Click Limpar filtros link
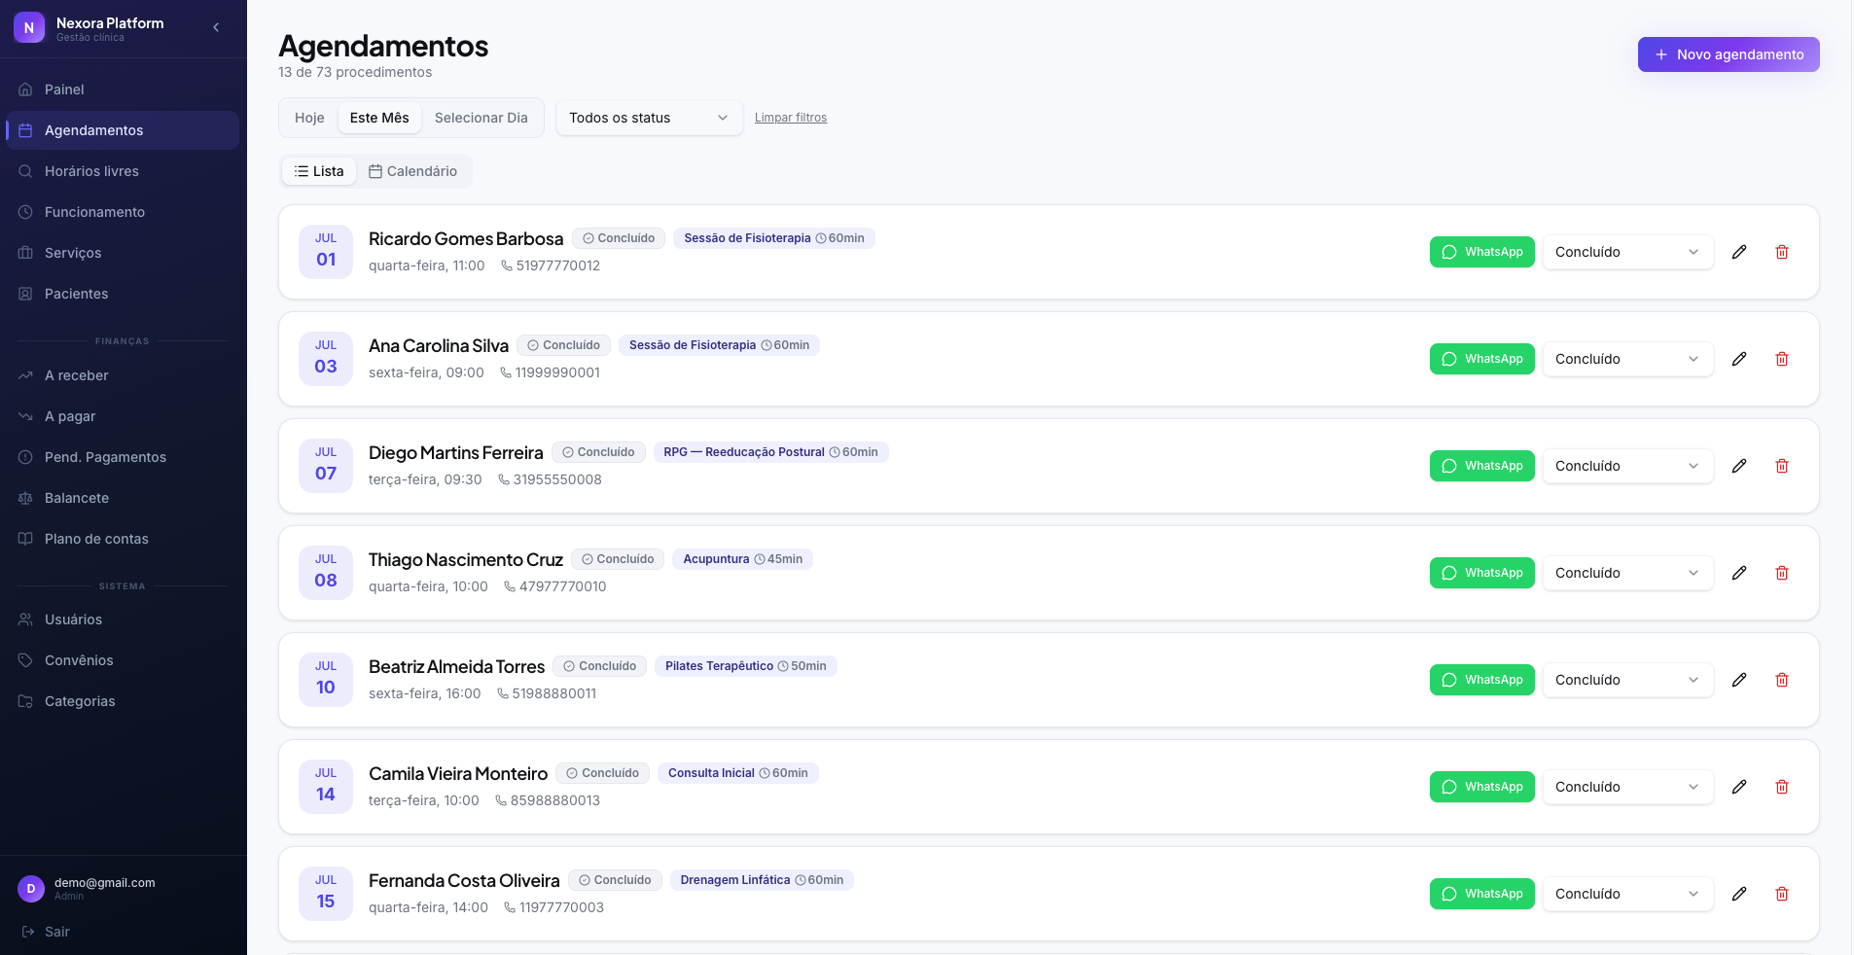The image size is (1854, 955). point(791,118)
